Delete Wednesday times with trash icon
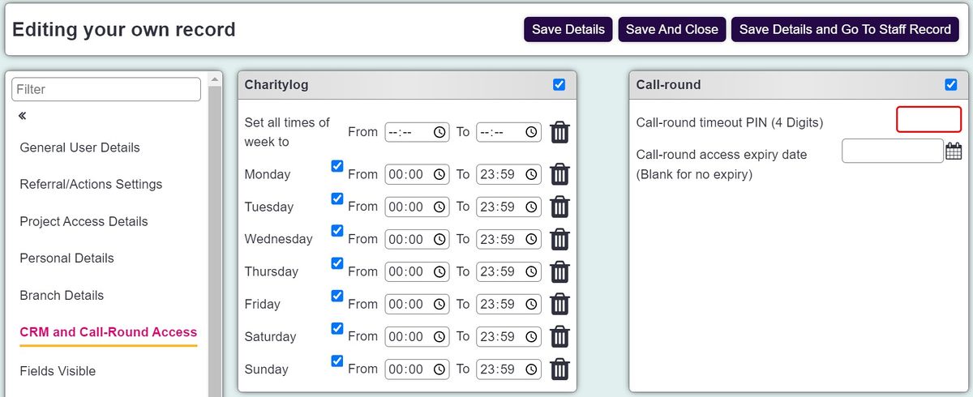Image resolution: width=973 pixels, height=397 pixels. (559, 239)
